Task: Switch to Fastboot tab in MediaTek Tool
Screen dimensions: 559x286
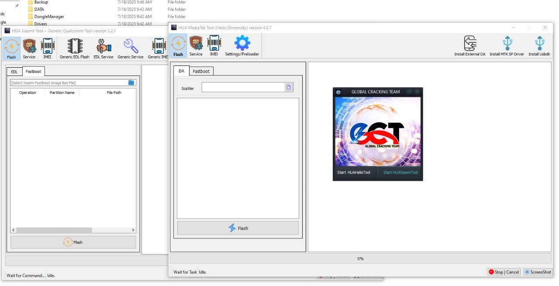Action: tap(201, 71)
